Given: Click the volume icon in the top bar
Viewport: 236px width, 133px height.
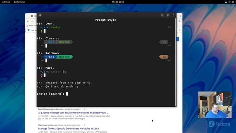Looking at the screenshot, I should coord(229,2).
